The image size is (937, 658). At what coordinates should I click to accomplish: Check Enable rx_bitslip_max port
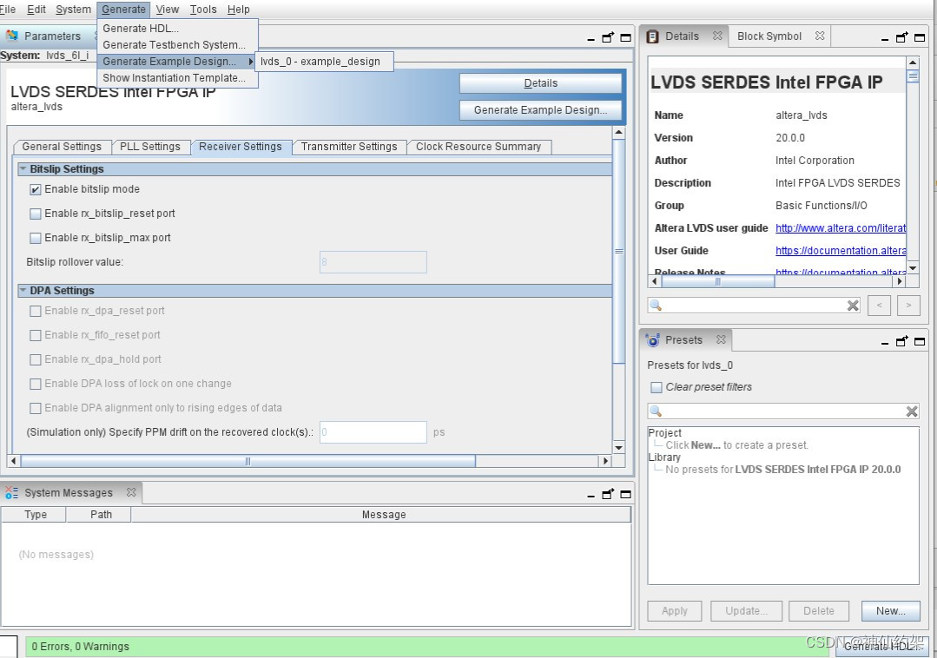[x=36, y=238]
